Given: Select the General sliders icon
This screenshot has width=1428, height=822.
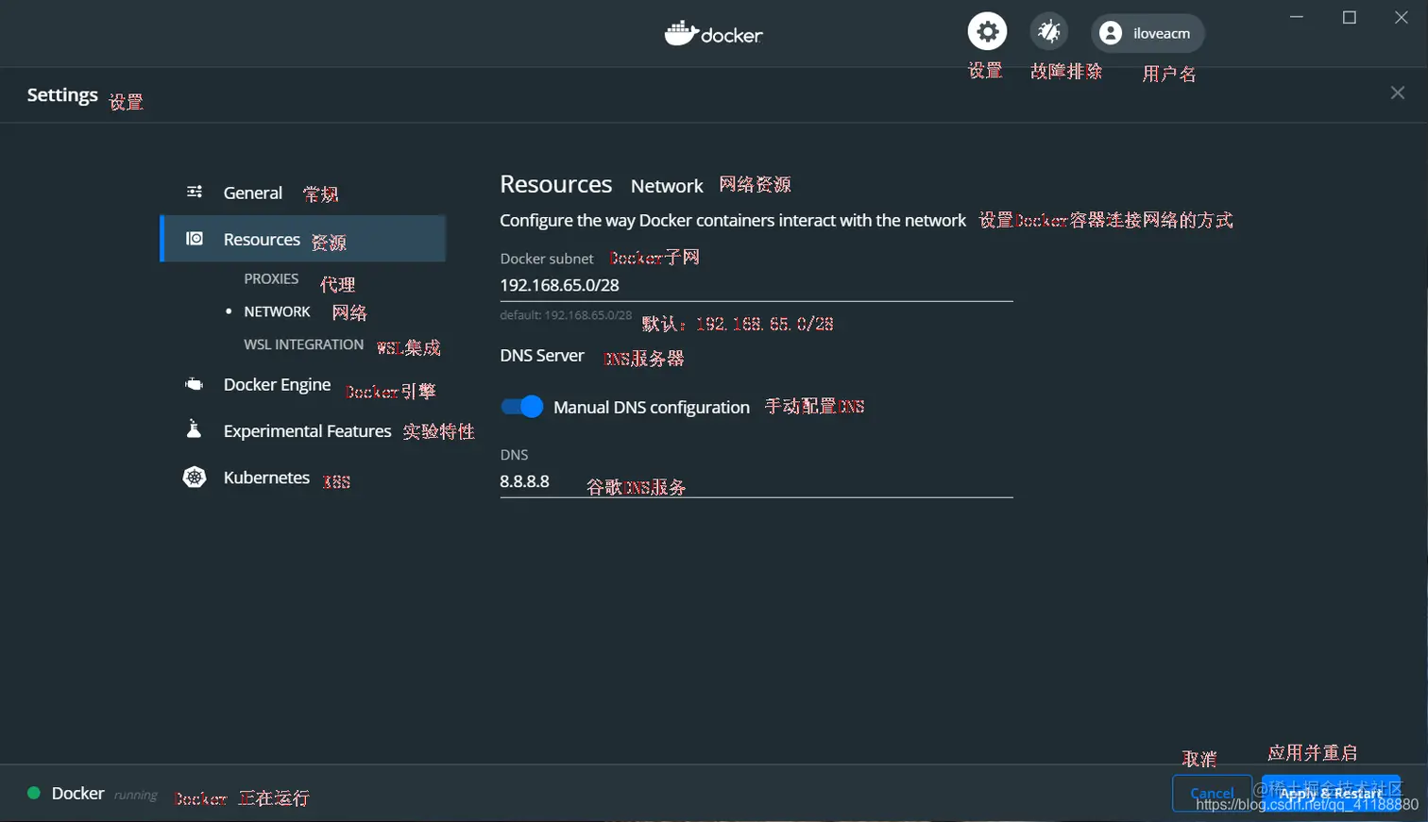Looking at the screenshot, I should 195,192.
